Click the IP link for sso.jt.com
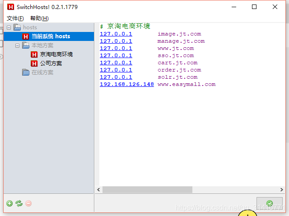The height and width of the screenshot is (216, 289). click(116, 55)
